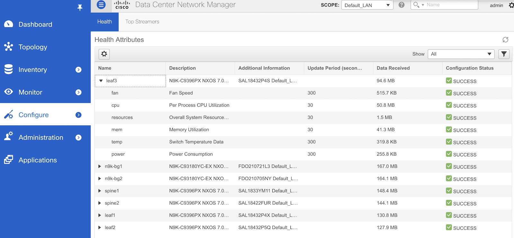Click the Cisco logo
Image resolution: width=514 pixels, height=238 pixels.
coord(122,5)
